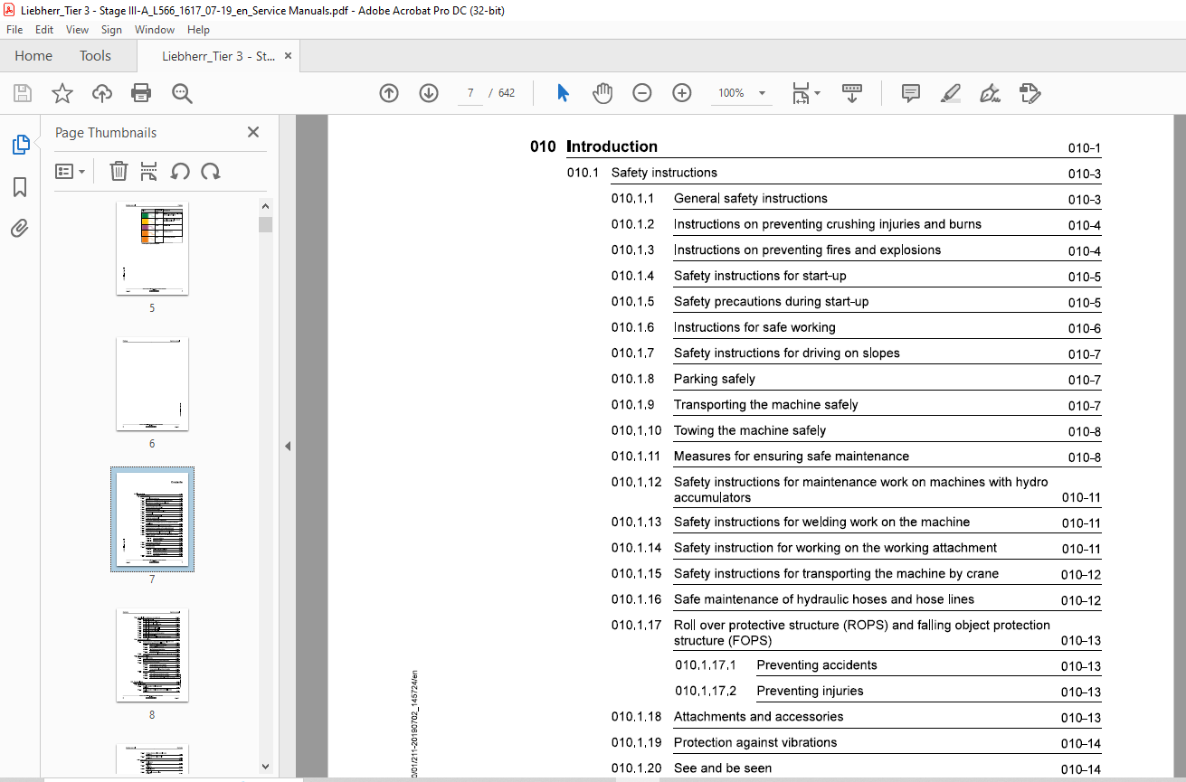Click 'Preventing injuries' entry text
The width and height of the screenshot is (1186, 782).
[811, 692]
